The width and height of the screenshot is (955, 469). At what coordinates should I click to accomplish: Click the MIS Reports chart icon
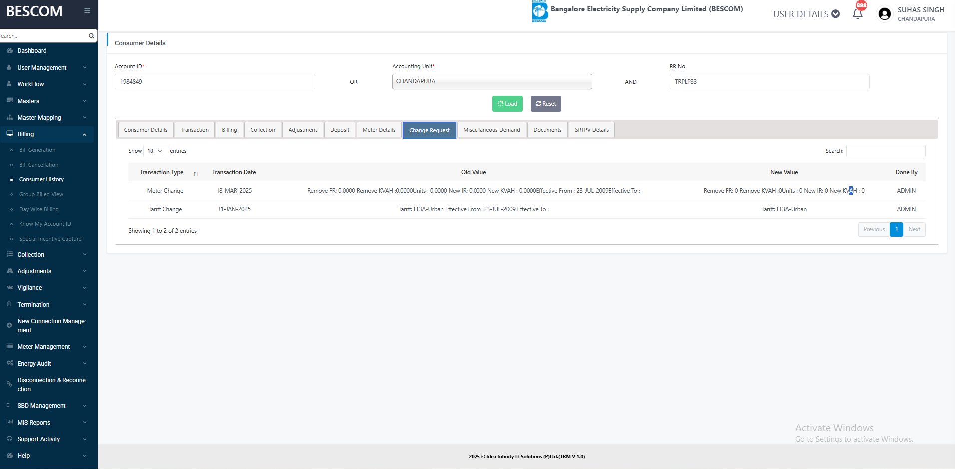click(10, 422)
